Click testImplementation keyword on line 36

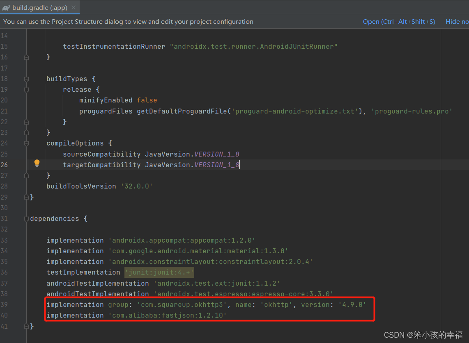pos(83,272)
